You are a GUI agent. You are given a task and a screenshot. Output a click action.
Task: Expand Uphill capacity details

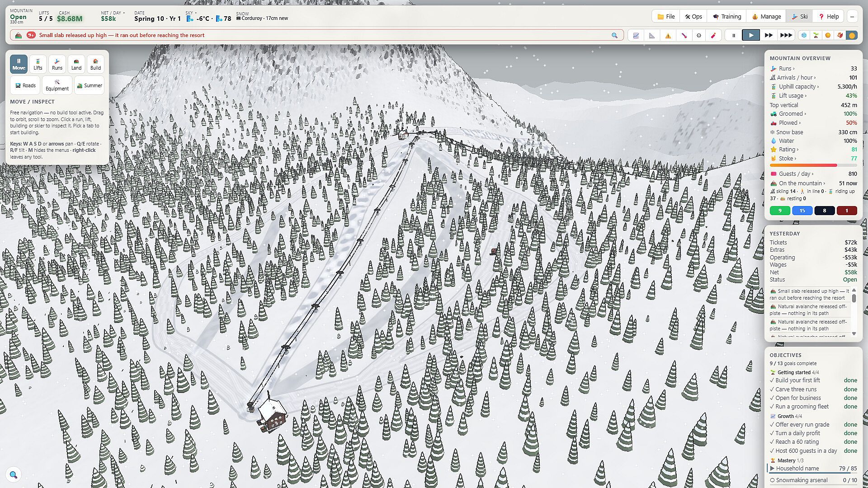[813, 87]
